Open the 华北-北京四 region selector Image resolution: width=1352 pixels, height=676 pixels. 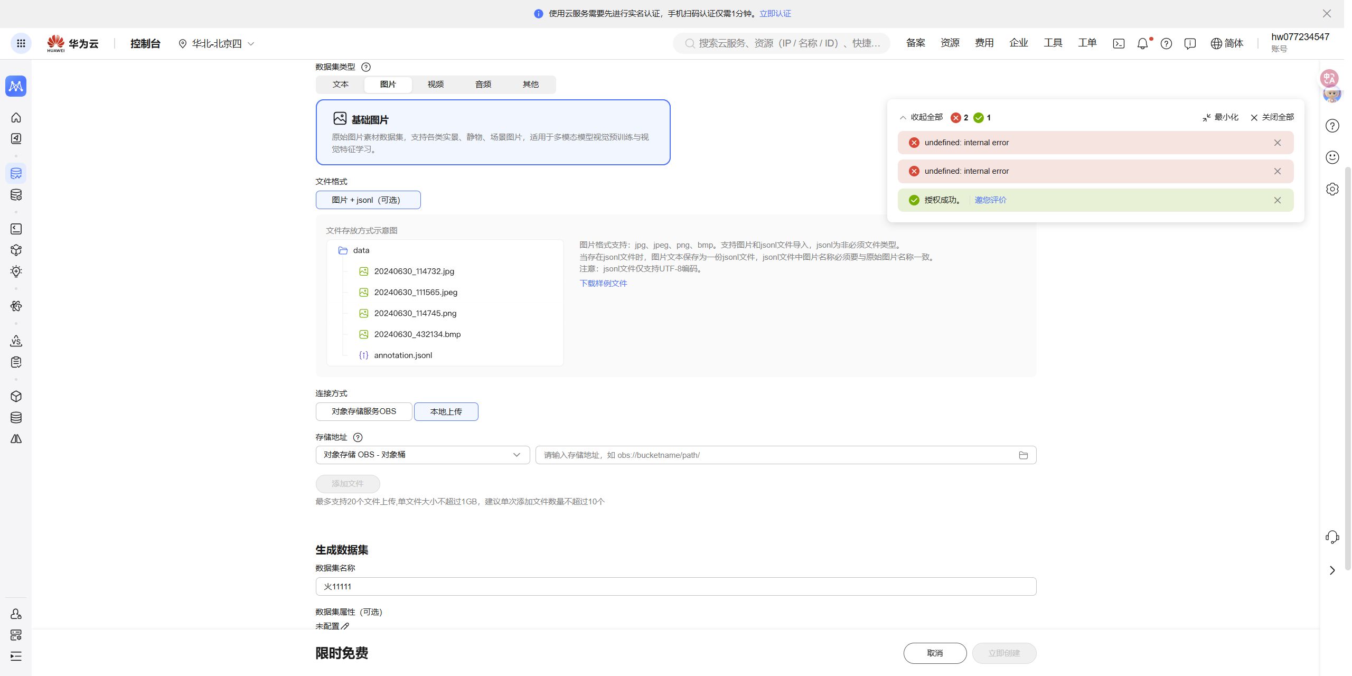[x=217, y=43]
